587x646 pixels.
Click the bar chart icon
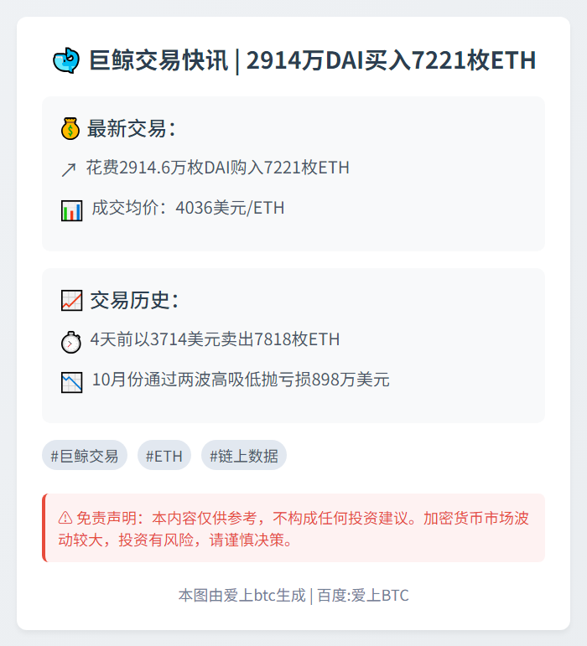(x=72, y=209)
